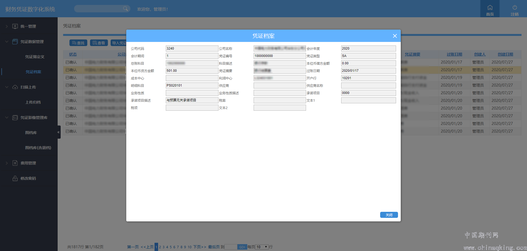Viewport: 527px width, 251px height.
Task: Click the home icon labeled 首页
Action: coord(490,7)
